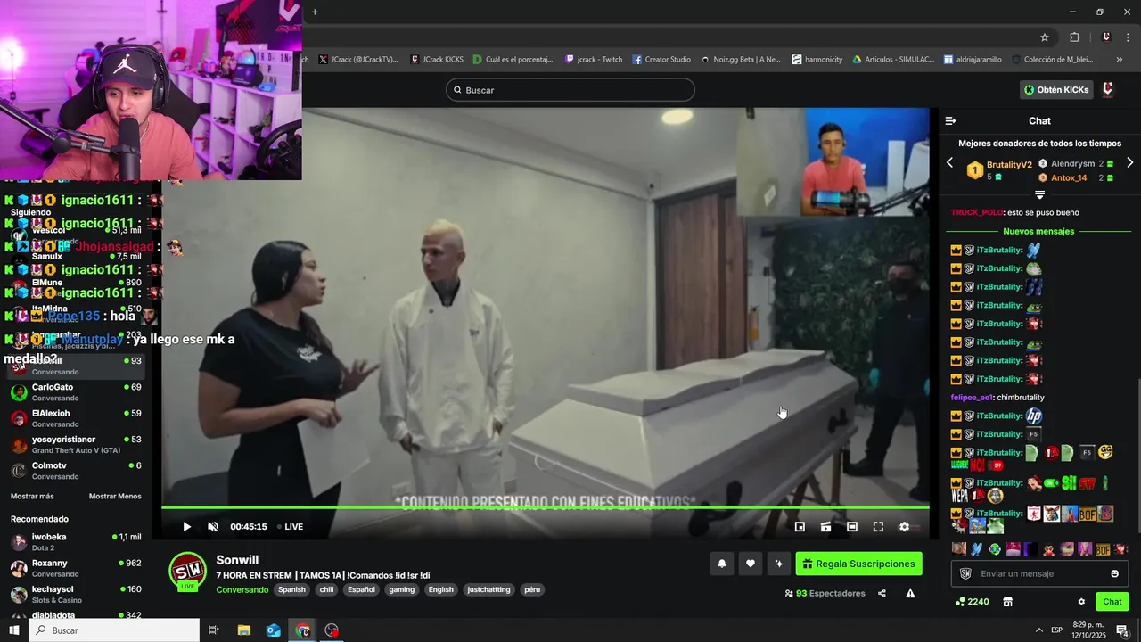Jump to LIVE indicator in player
1141x642 pixels.
(291, 527)
